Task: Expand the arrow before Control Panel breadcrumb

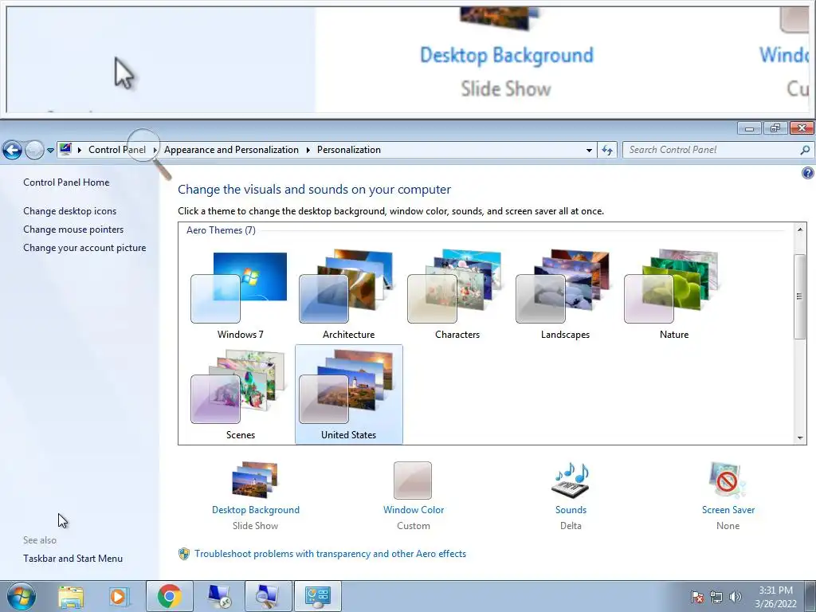Action: [80, 150]
